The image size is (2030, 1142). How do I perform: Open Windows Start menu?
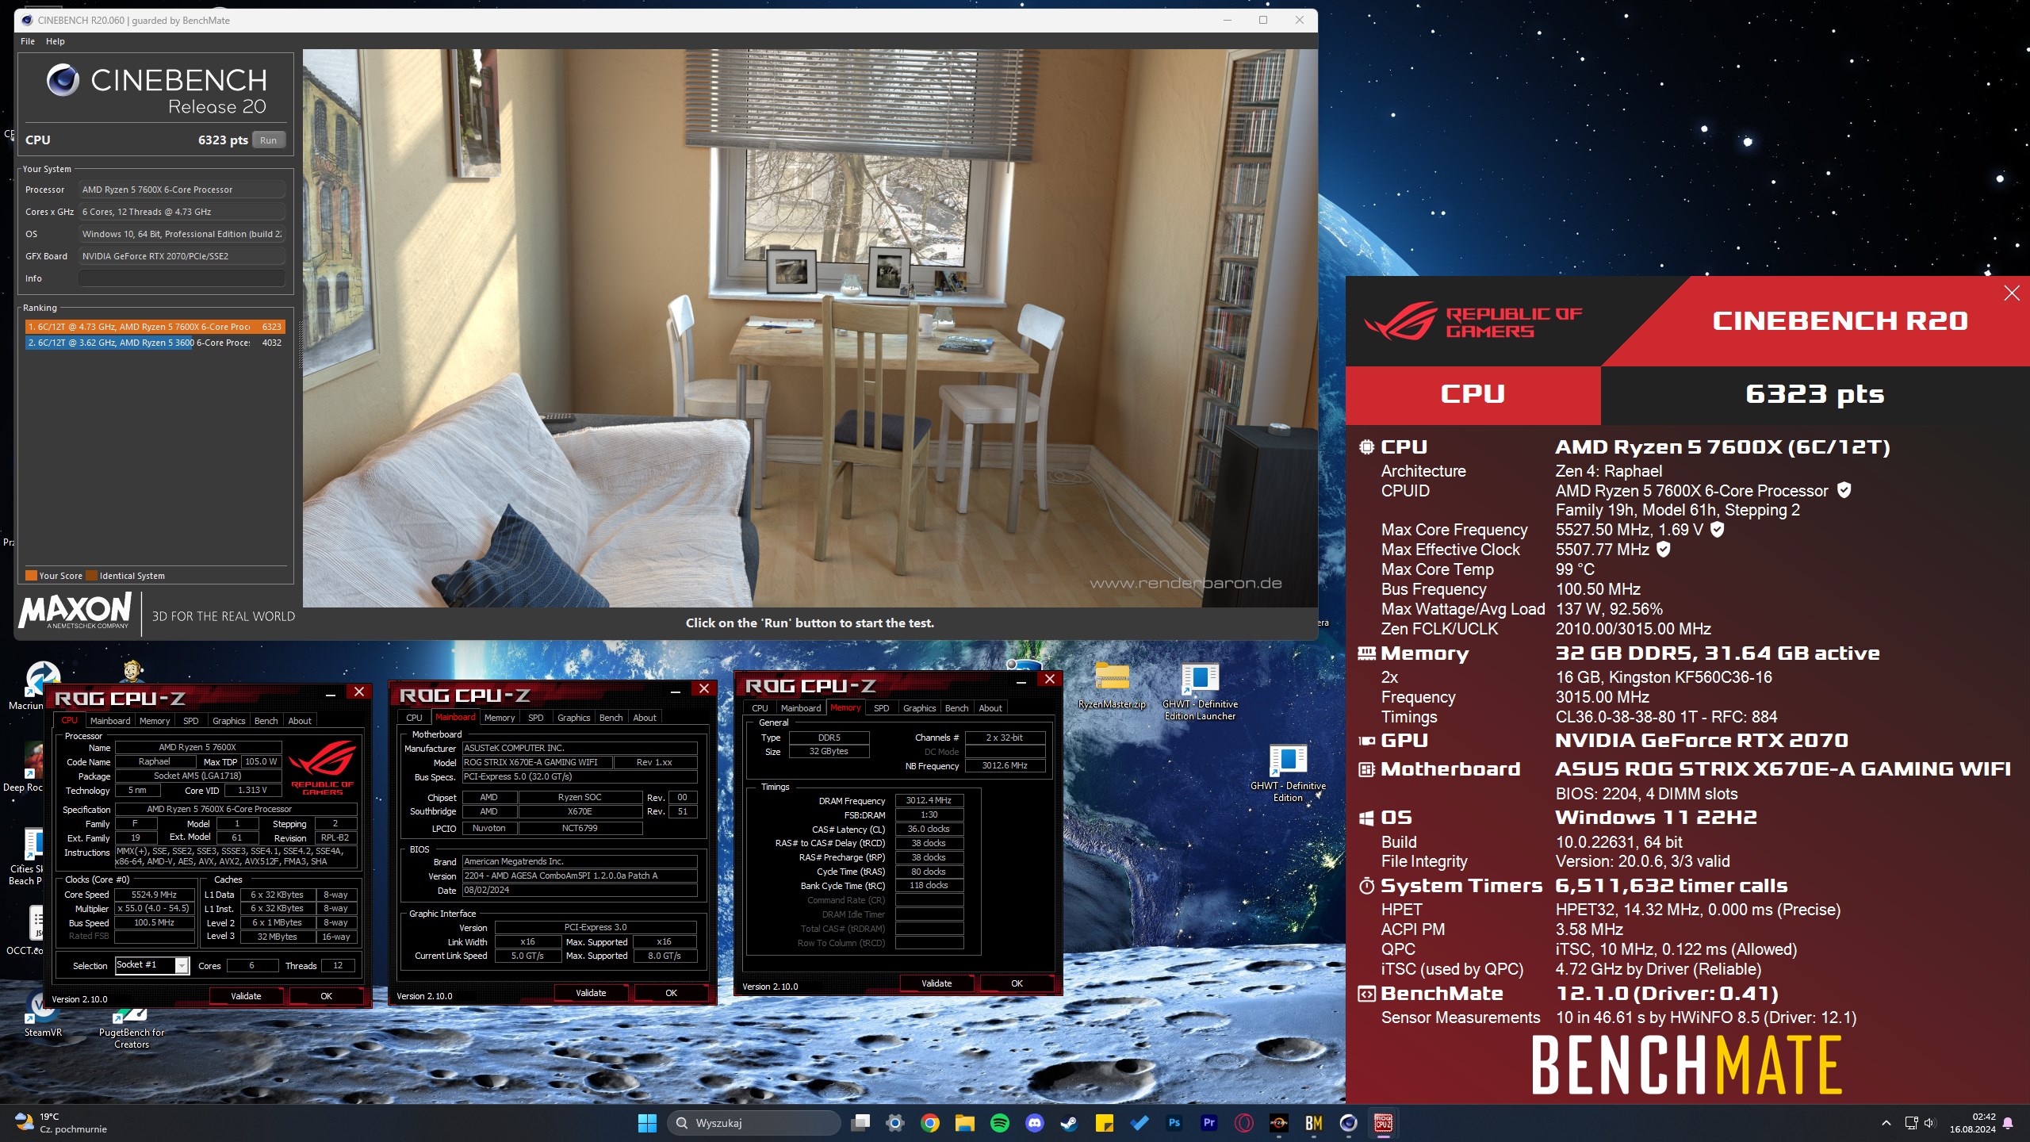coord(647,1123)
